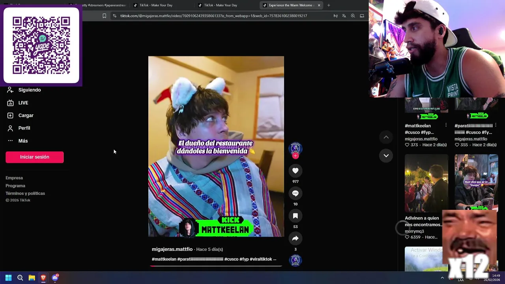Open comments via speech bubble icon
The height and width of the screenshot is (284, 505).
[295, 193]
